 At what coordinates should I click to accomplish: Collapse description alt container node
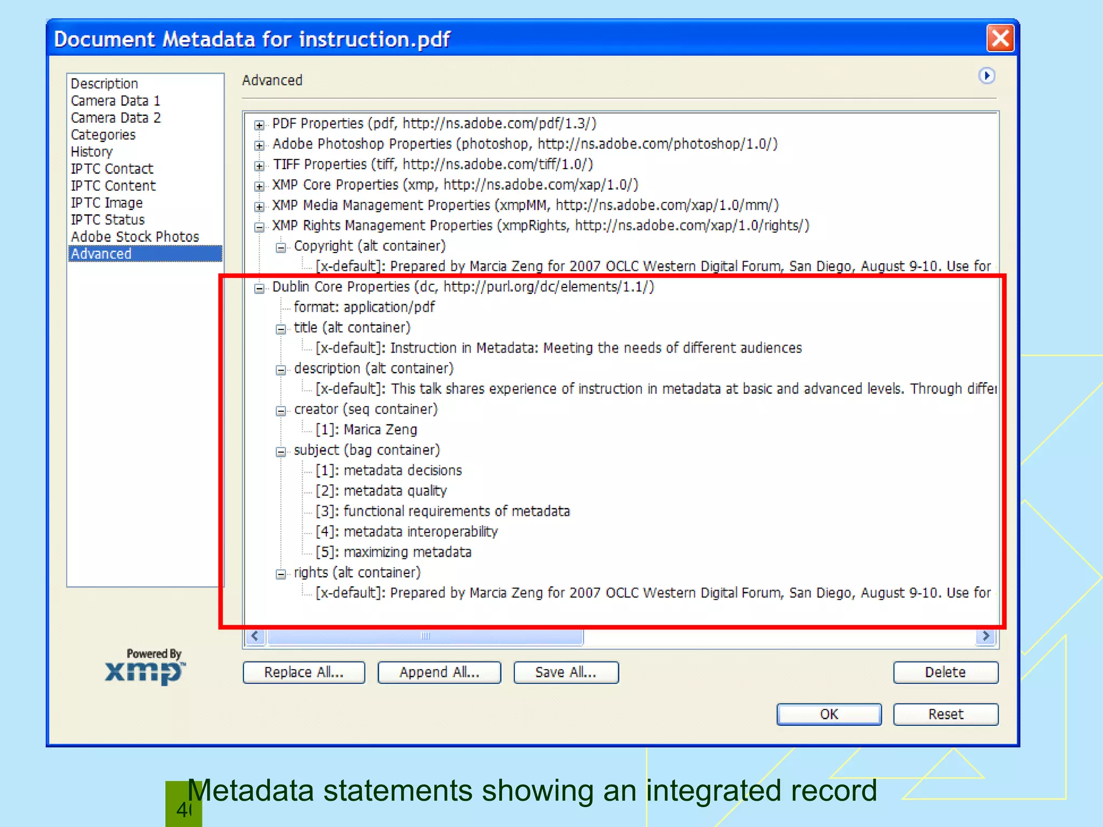tap(281, 370)
